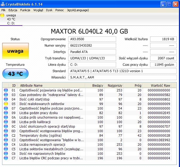Click the Bieżący column header

coord(95,86)
